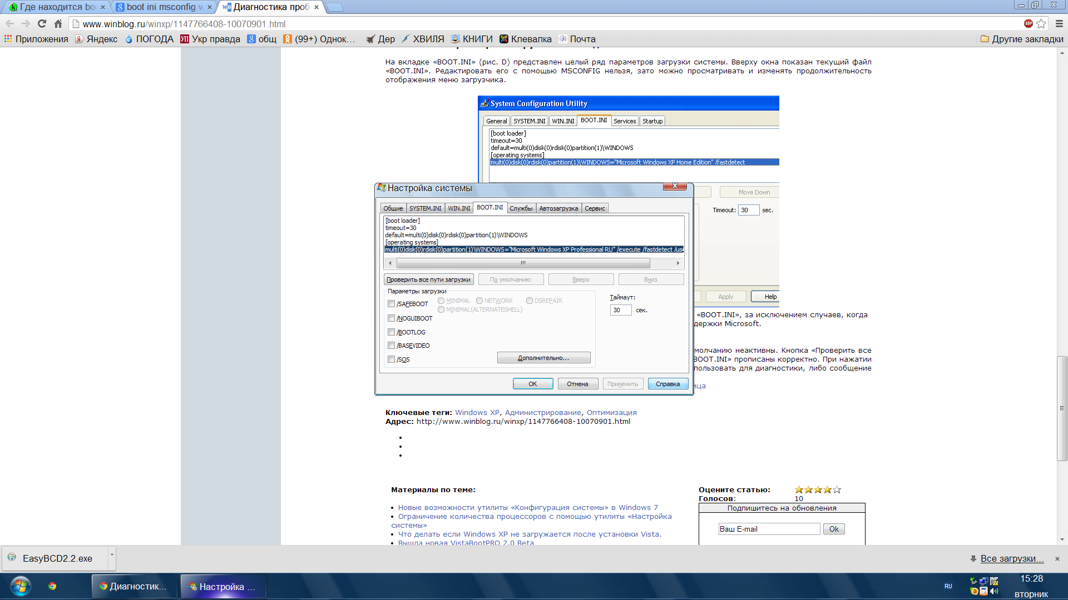Image resolution: width=1068 pixels, height=600 pixels.
Task: Select the MINIMAL radio button
Action: click(441, 301)
